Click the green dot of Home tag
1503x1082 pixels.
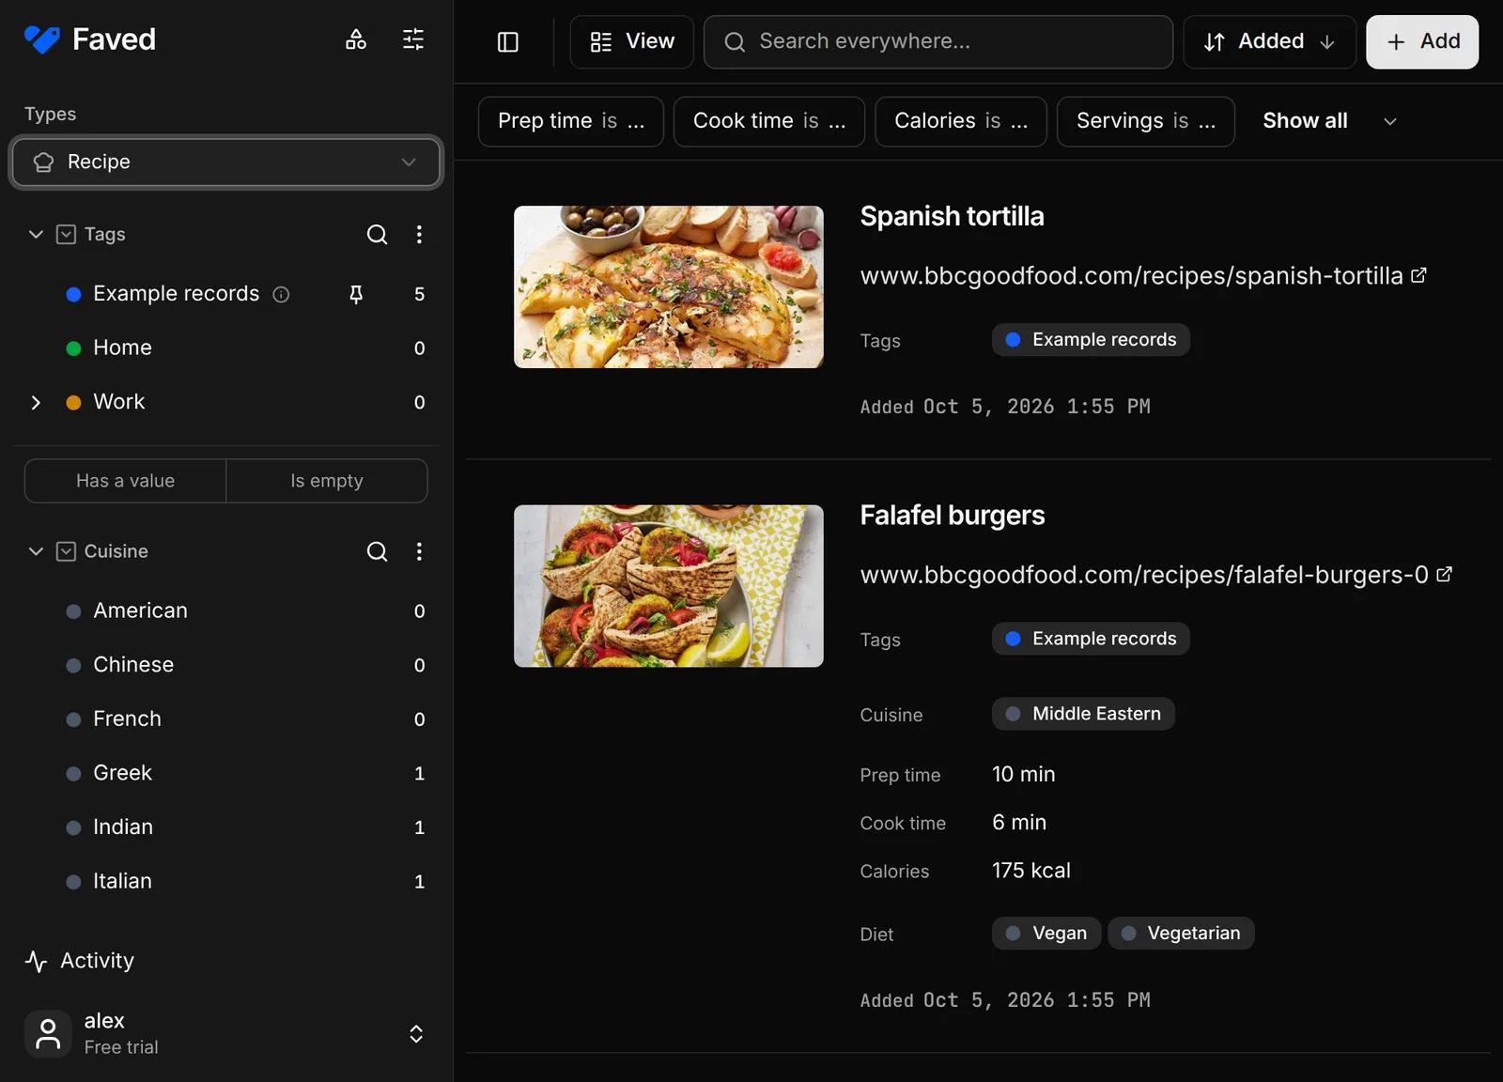[x=73, y=348]
